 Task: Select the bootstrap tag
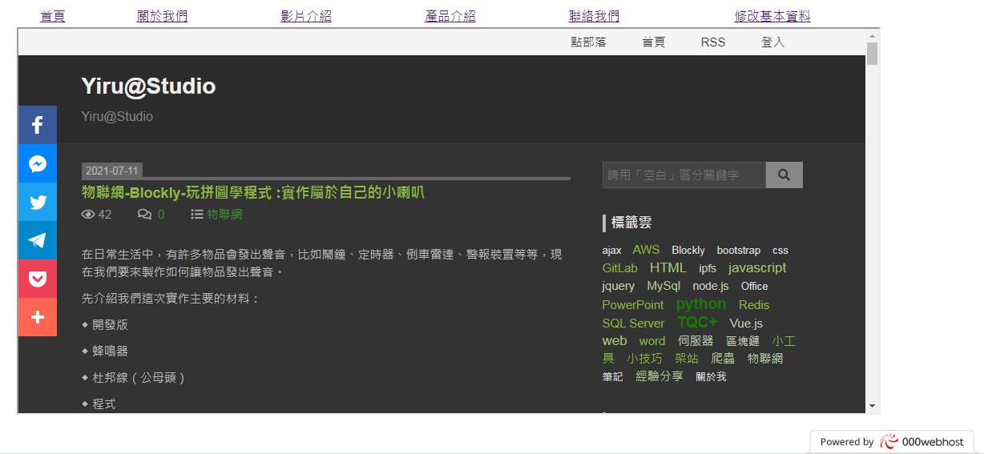point(739,250)
